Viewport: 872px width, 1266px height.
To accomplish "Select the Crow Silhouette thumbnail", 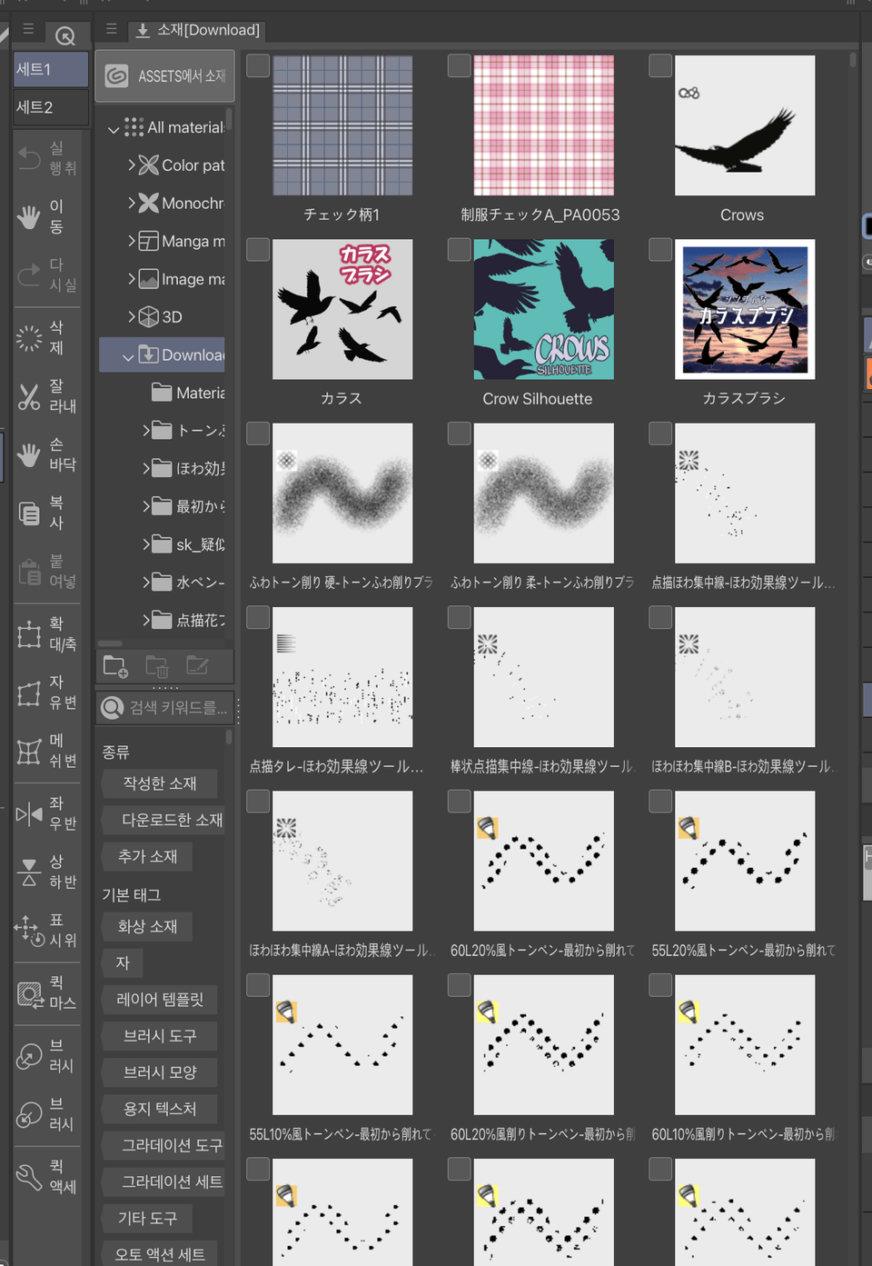I will [543, 309].
